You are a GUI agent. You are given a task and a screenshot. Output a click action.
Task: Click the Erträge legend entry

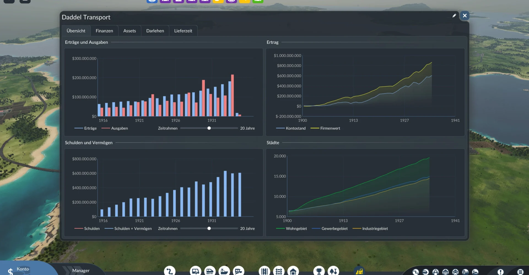coord(85,128)
